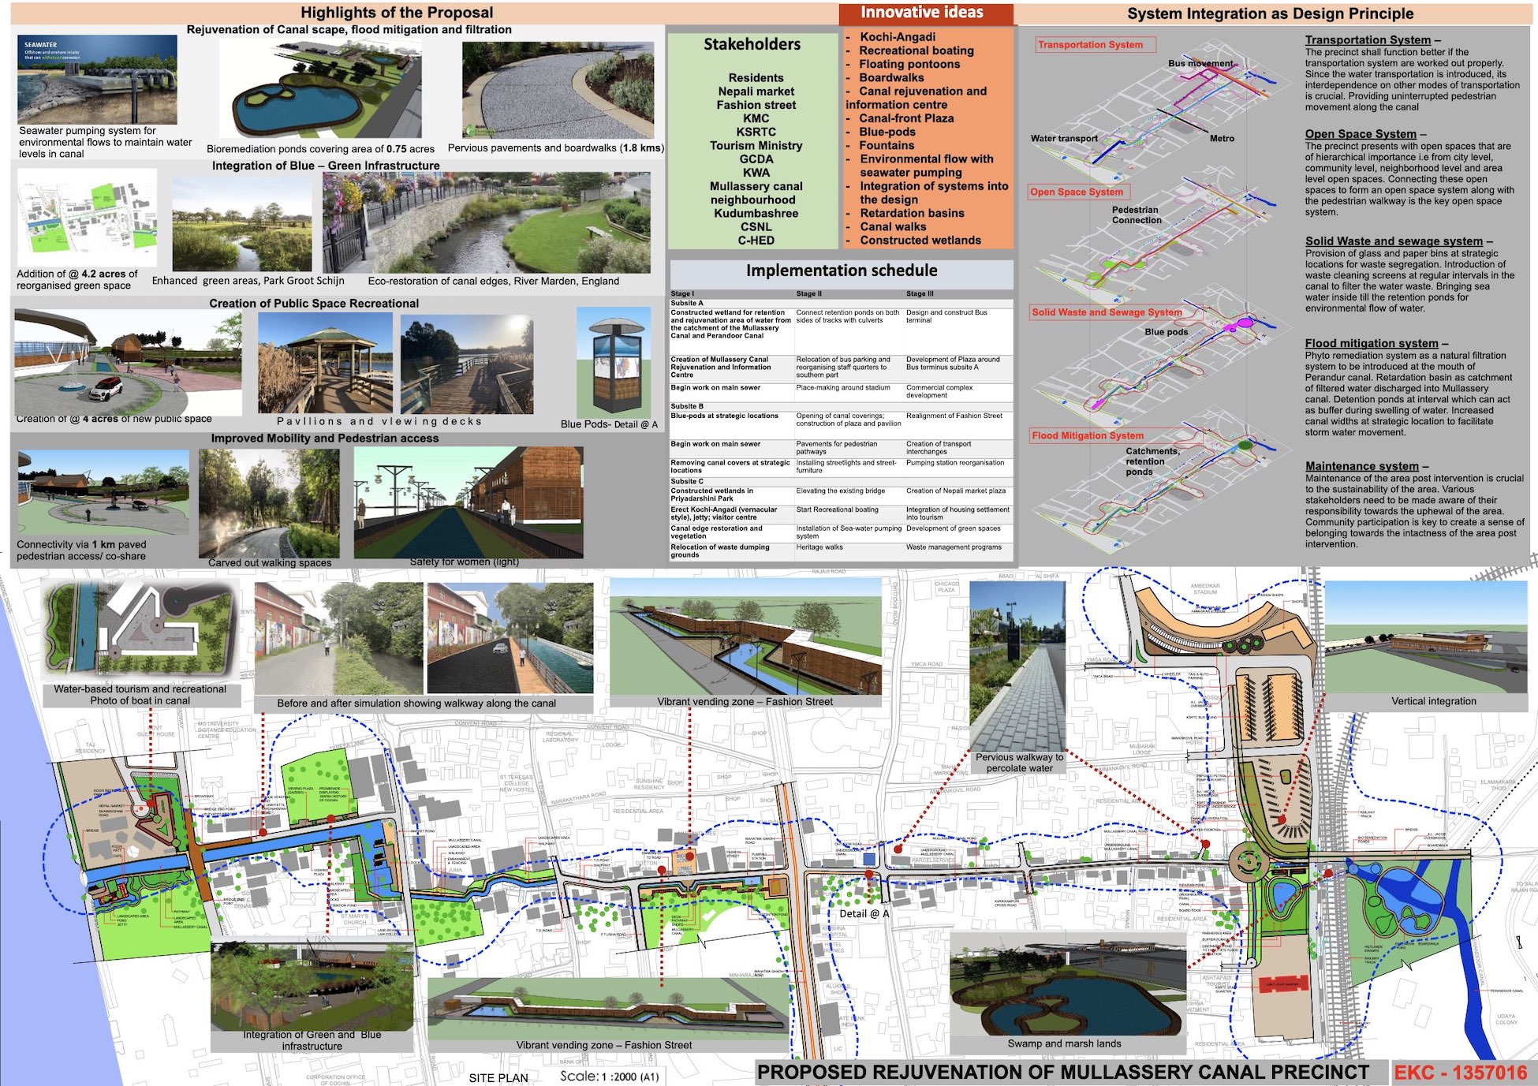Click the Maintenance system underlined heading
The width and height of the screenshot is (1538, 1086).
tap(1361, 466)
